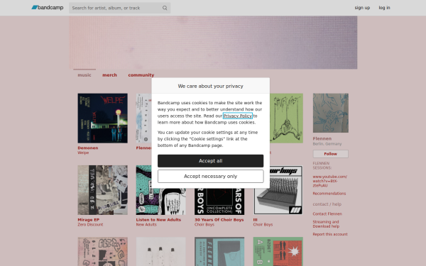This screenshot has width=426, height=266.
Task: Open the Recommendations link
Action: (x=329, y=194)
